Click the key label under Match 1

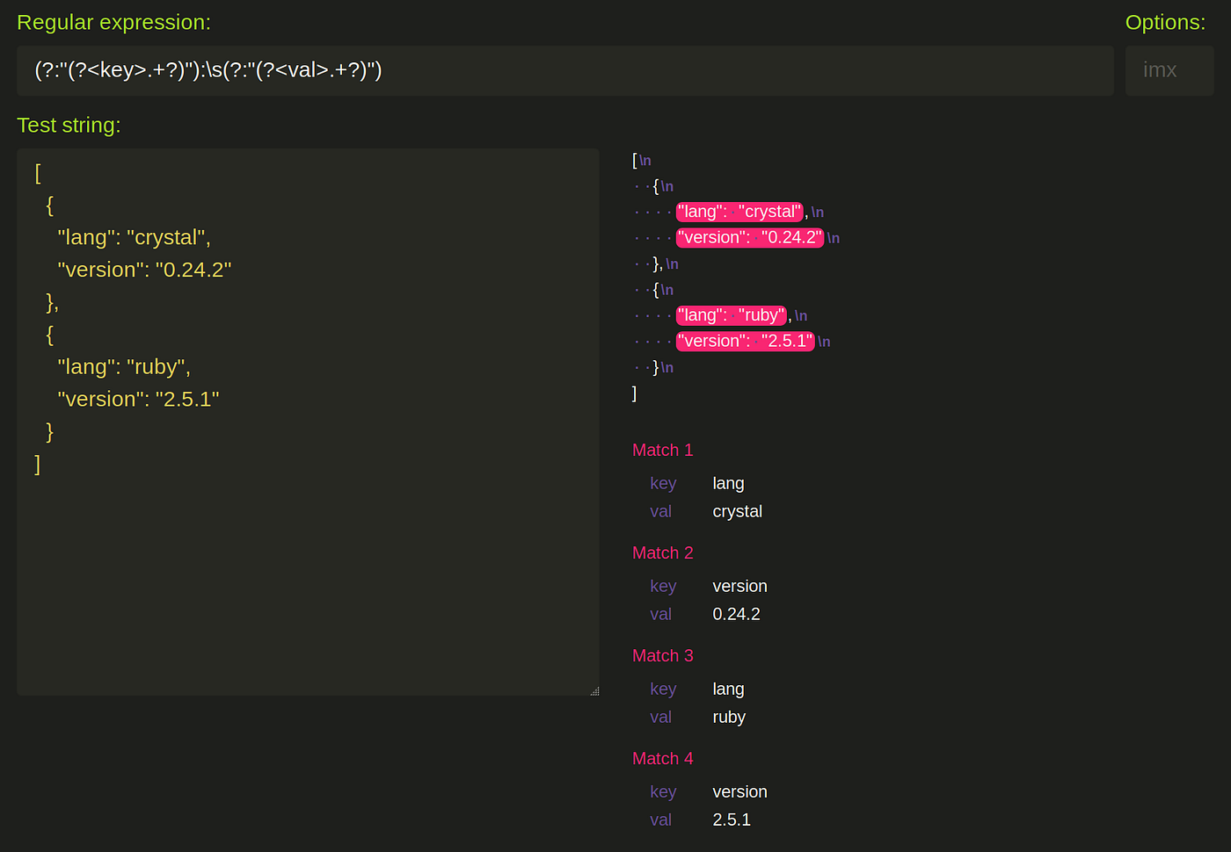(x=663, y=483)
